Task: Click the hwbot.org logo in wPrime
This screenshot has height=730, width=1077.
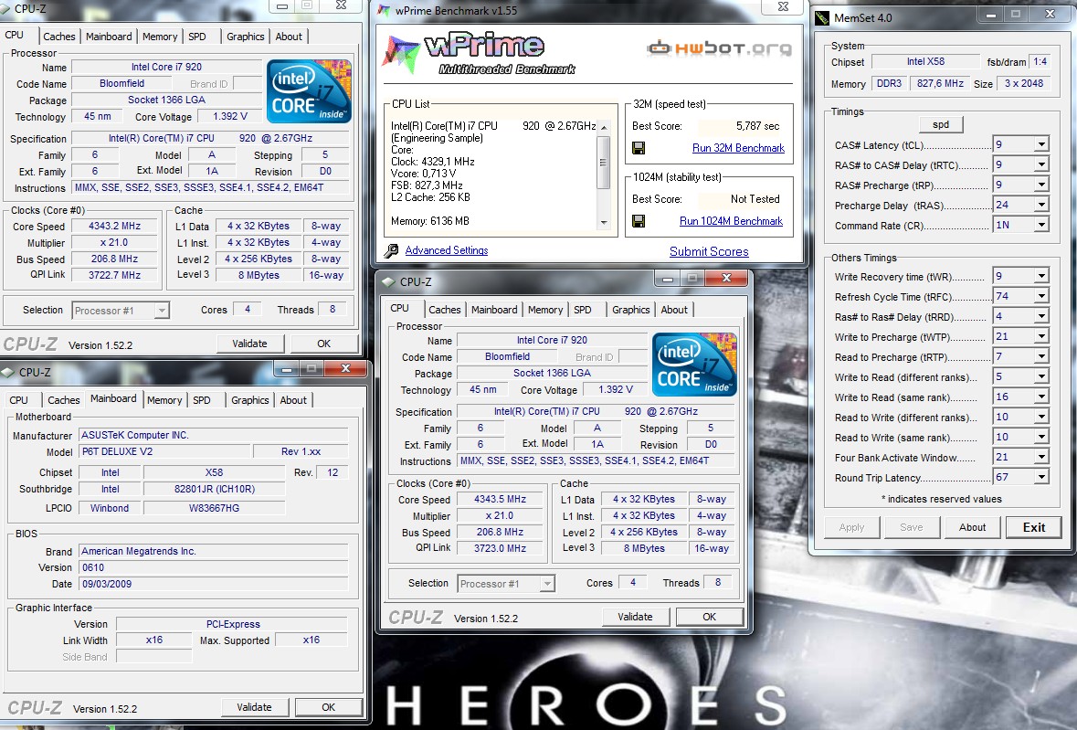Action: click(x=719, y=48)
